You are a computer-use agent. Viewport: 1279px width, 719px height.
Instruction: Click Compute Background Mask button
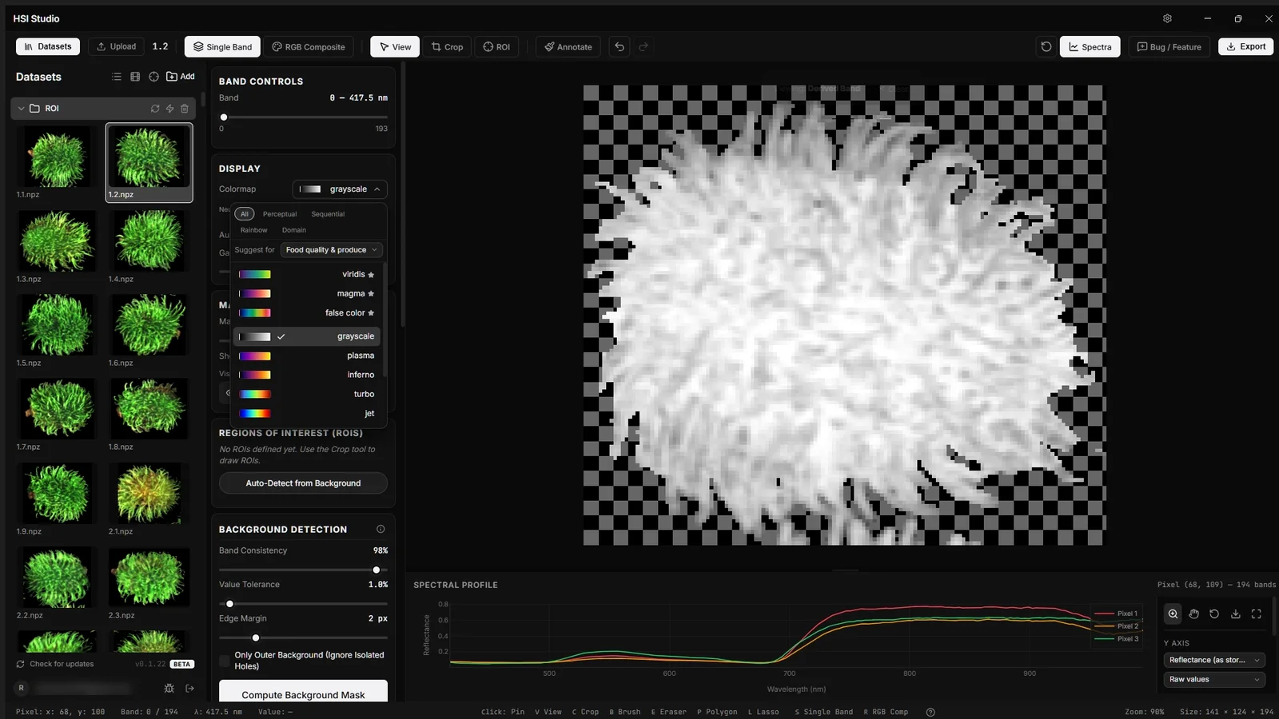(x=303, y=693)
